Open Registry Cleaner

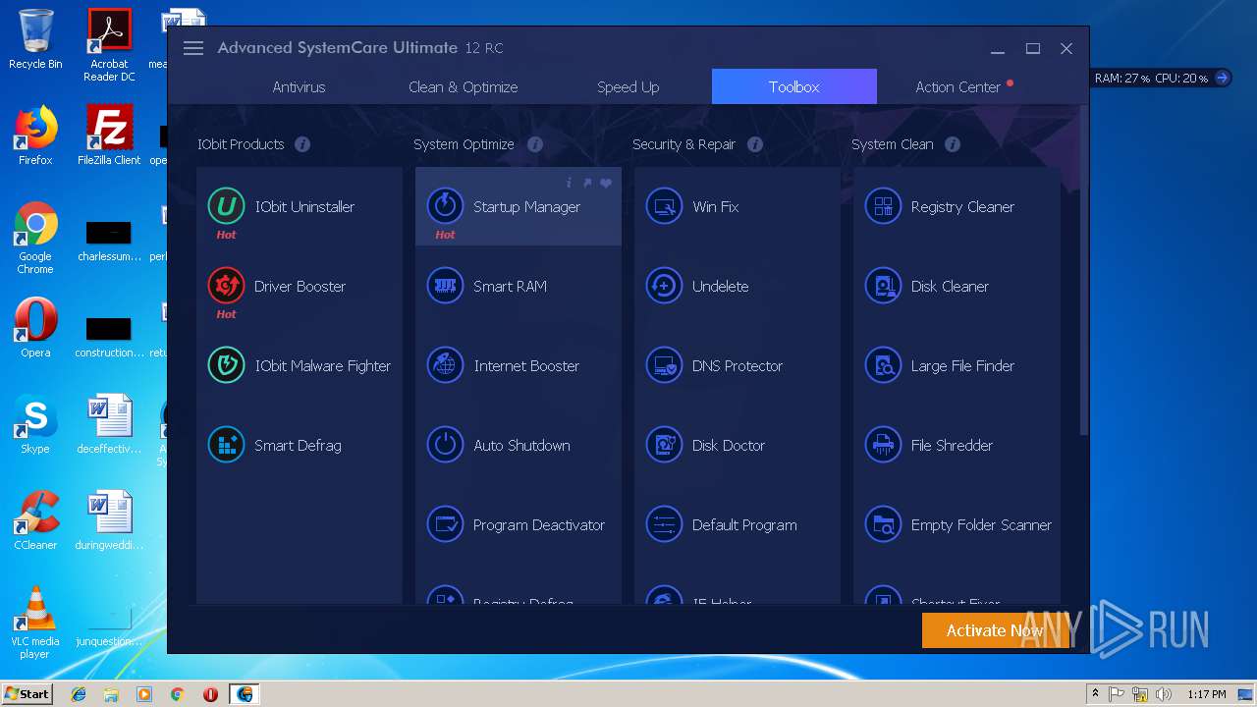coord(956,207)
